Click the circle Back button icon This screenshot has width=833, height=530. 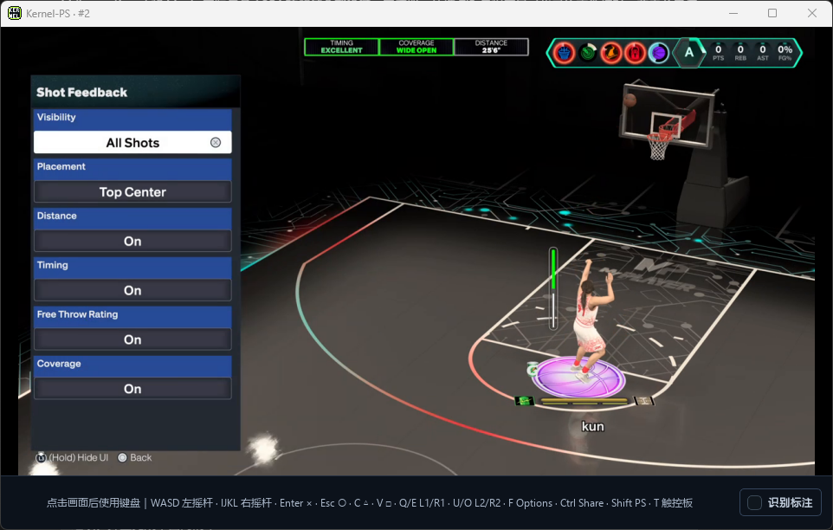tap(122, 457)
